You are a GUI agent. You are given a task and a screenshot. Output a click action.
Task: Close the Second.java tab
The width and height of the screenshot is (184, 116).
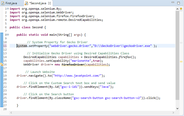pos(50,3)
